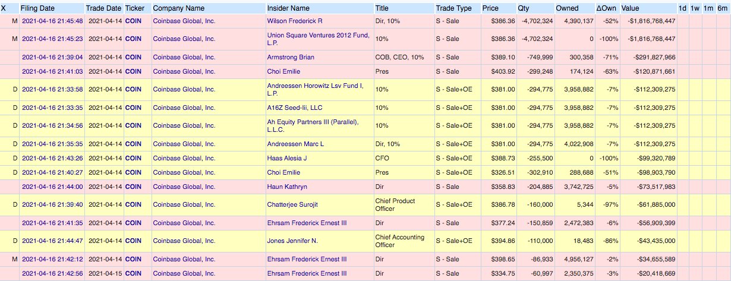The image size is (731, 281).
Task: Sort by Filing Date column header
Action: pyautogui.click(x=37, y=8)
